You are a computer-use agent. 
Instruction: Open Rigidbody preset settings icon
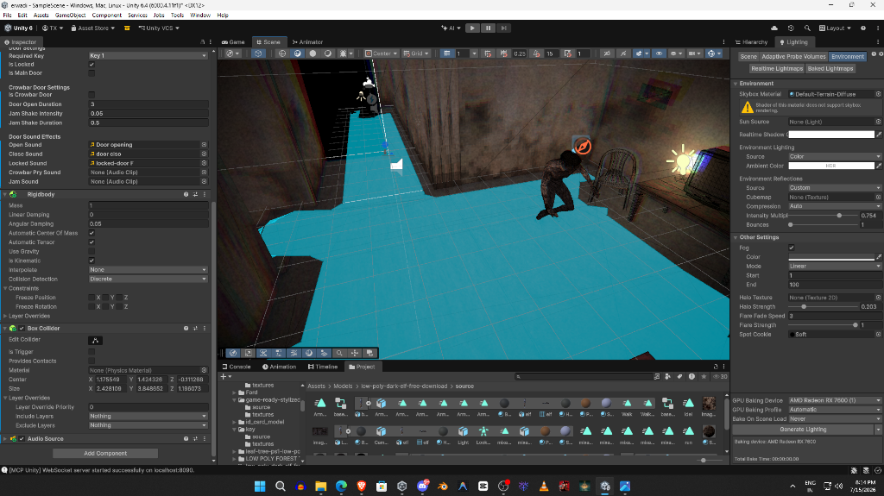click(196, 194)
